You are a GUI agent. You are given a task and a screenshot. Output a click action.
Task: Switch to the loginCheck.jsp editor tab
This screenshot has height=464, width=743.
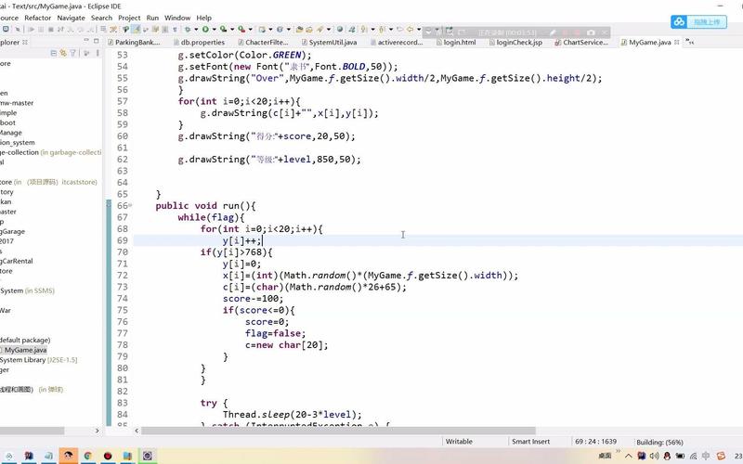click(515, 42)
